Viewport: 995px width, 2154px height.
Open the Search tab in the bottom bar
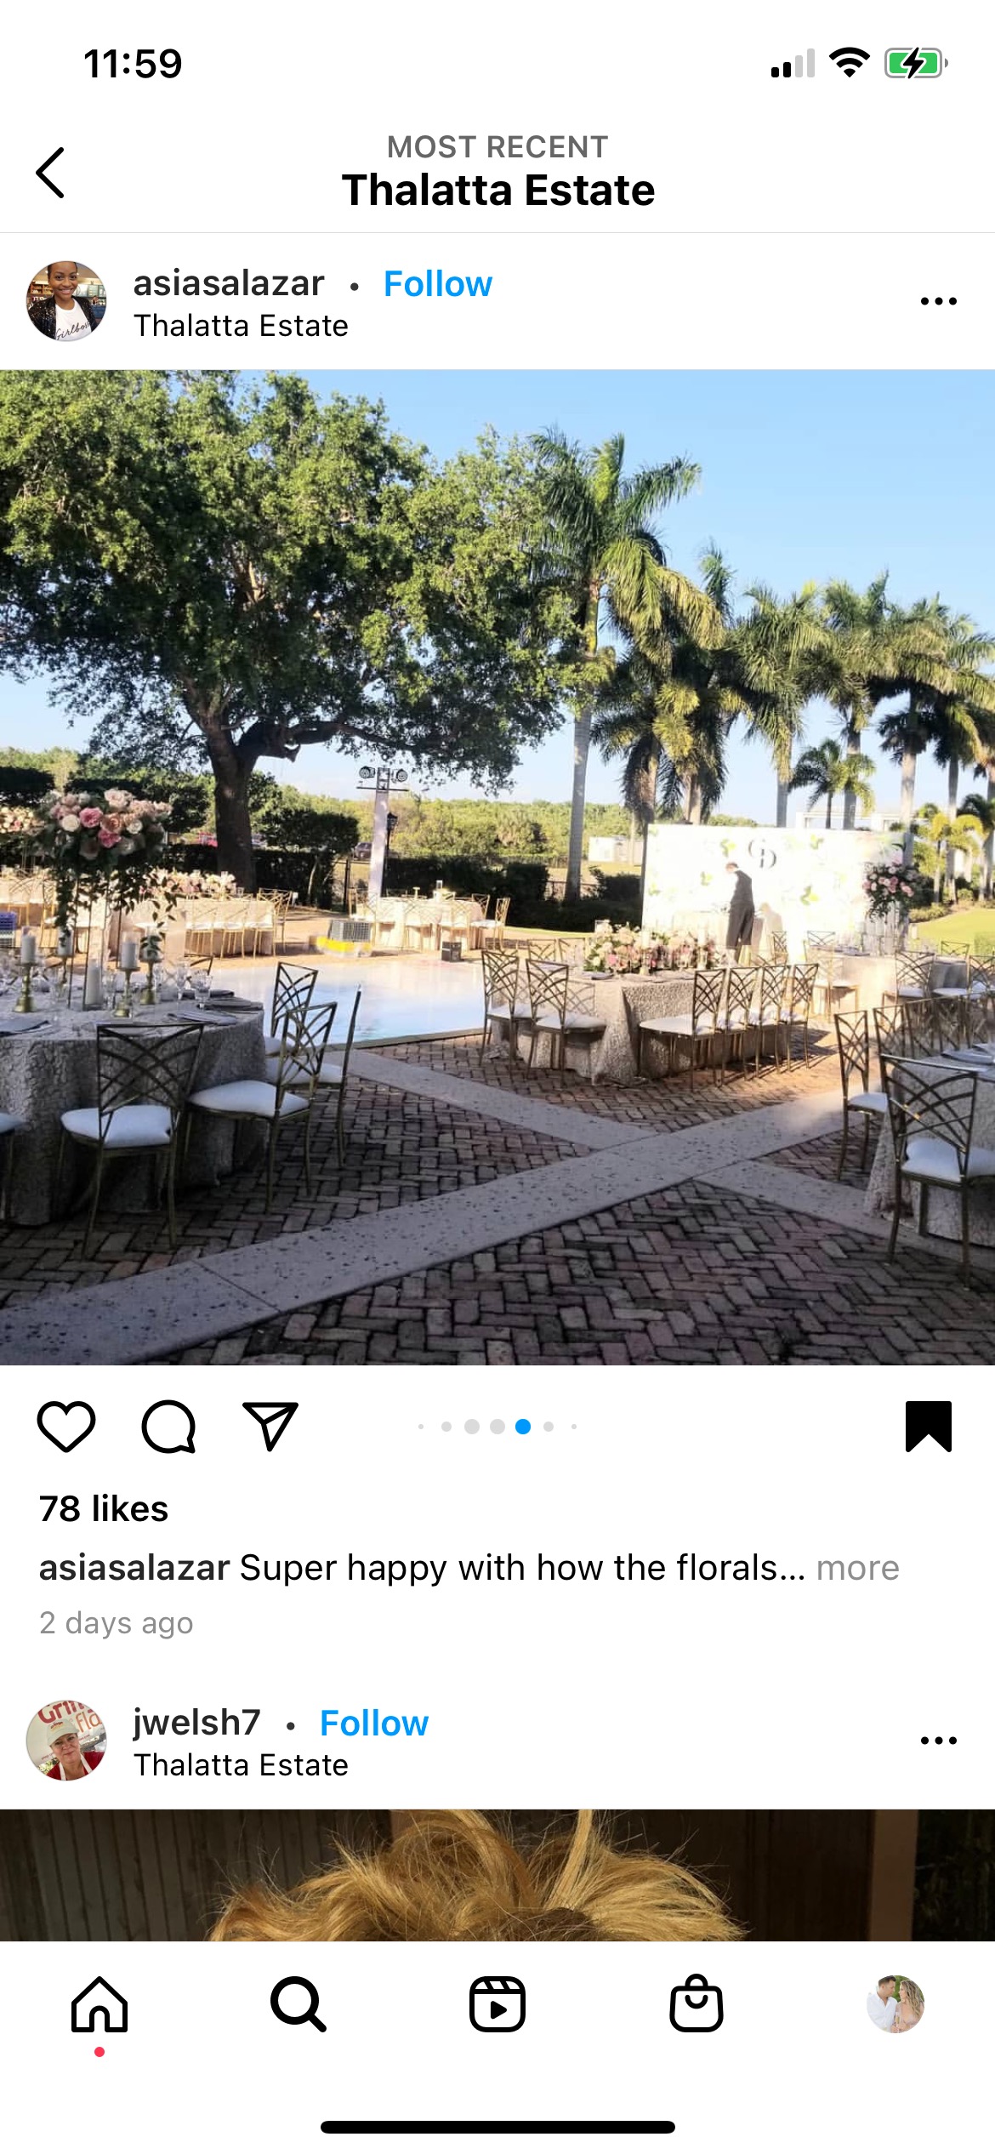[298, 2004]
